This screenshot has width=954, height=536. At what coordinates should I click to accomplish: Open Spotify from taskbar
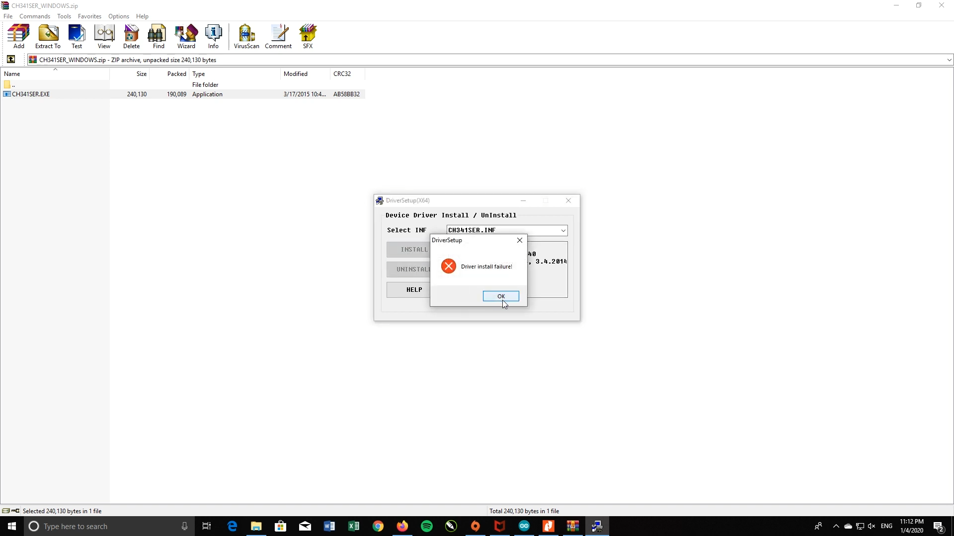click(x=427, y=526)
